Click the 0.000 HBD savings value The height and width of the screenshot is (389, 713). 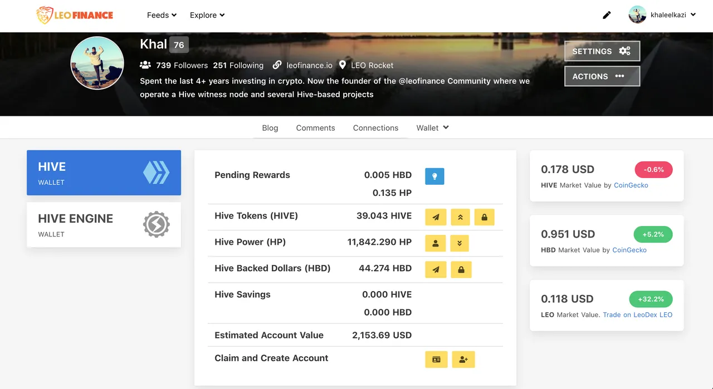click(388, 312)
